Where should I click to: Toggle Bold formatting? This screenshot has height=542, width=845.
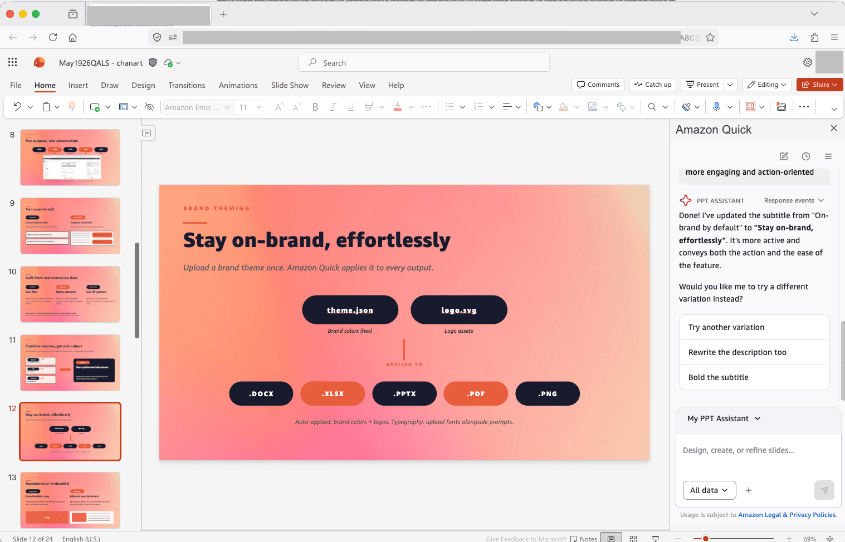(x=315, y=107)
